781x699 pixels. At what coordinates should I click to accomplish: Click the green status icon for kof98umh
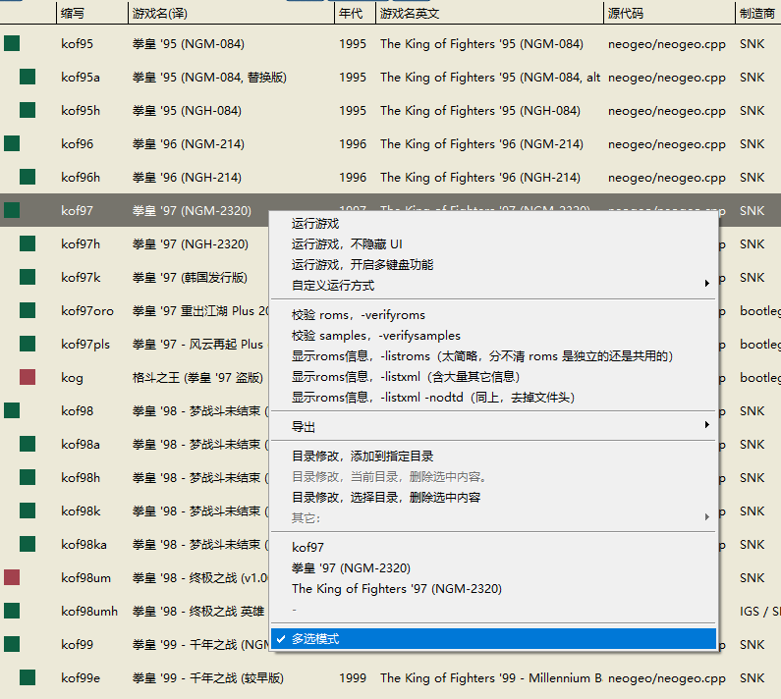pyautogui.click(x=12, y=611)
